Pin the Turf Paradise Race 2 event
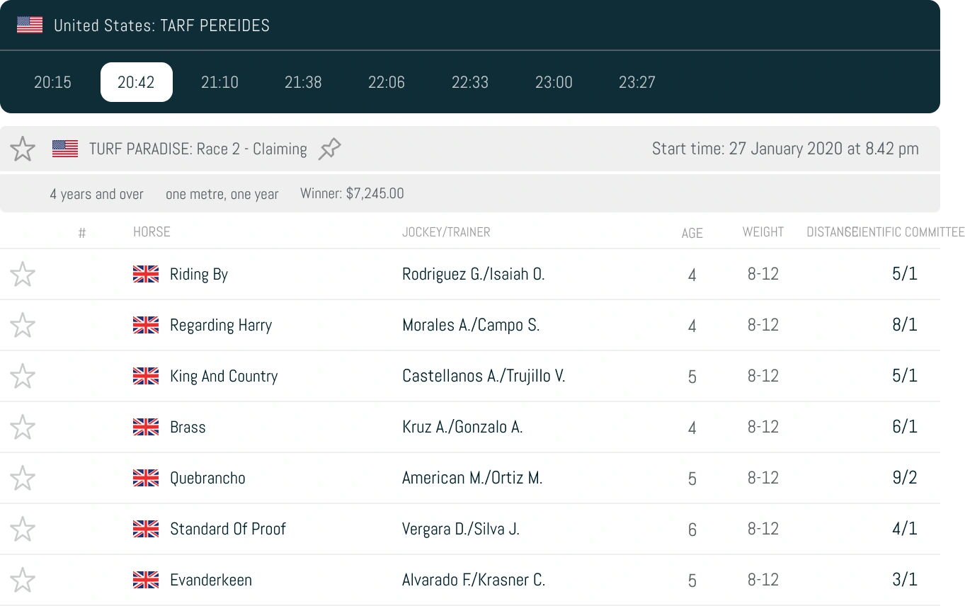The image size is (965, 606). (x=329, y=149)
